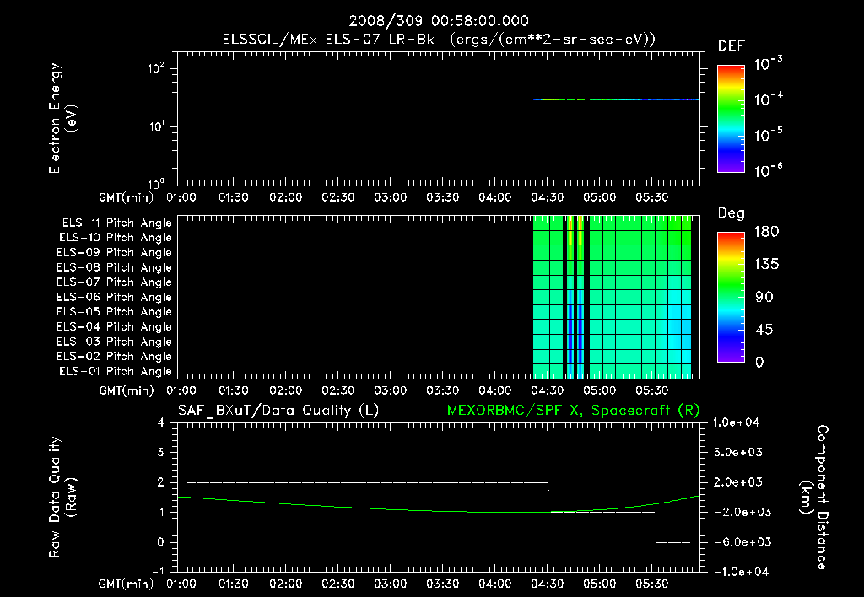Click 04:30 tick under the energy spectrogram
The height and width of the screenshot is (597, 864).
547,197
